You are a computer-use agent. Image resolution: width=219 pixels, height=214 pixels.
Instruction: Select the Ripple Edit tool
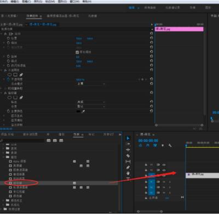(x=128, y=150)
